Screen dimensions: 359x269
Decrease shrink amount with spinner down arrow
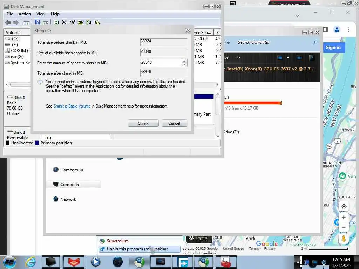[x=184, y=64]
